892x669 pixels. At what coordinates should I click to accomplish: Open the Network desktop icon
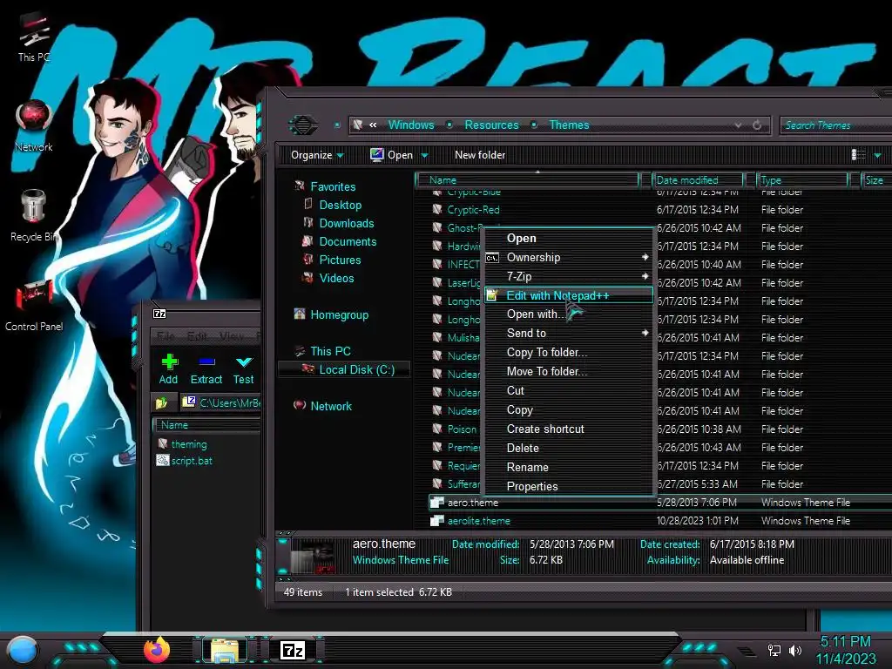[34, 126]
